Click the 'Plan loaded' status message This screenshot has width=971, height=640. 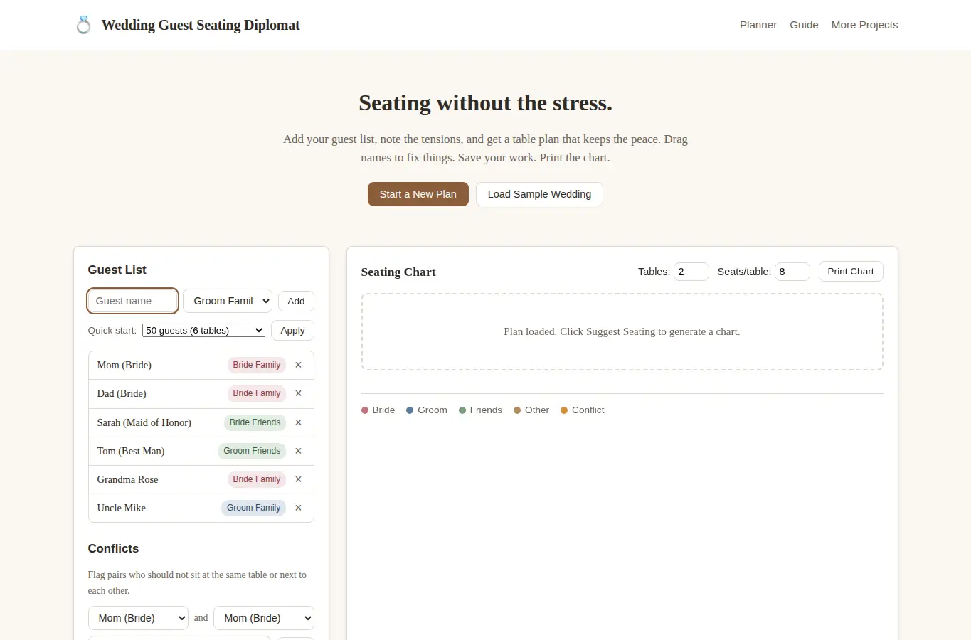click(622, 331)
